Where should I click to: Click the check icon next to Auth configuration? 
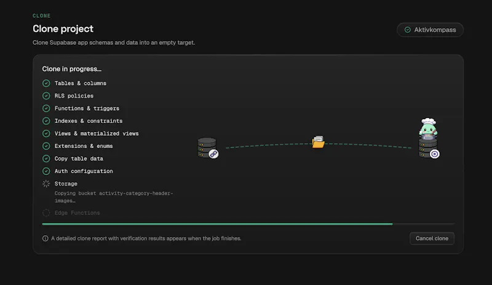click(46, 171)
